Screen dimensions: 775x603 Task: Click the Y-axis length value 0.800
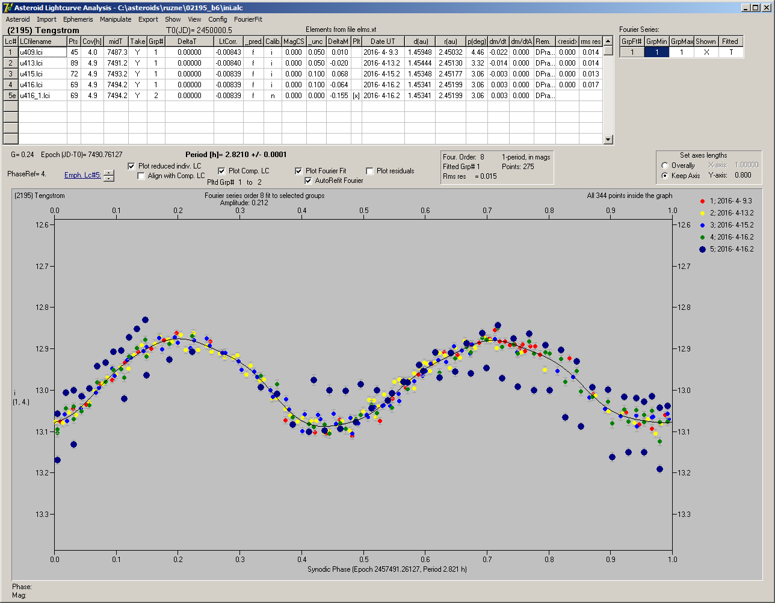click(x=743, y=176)
